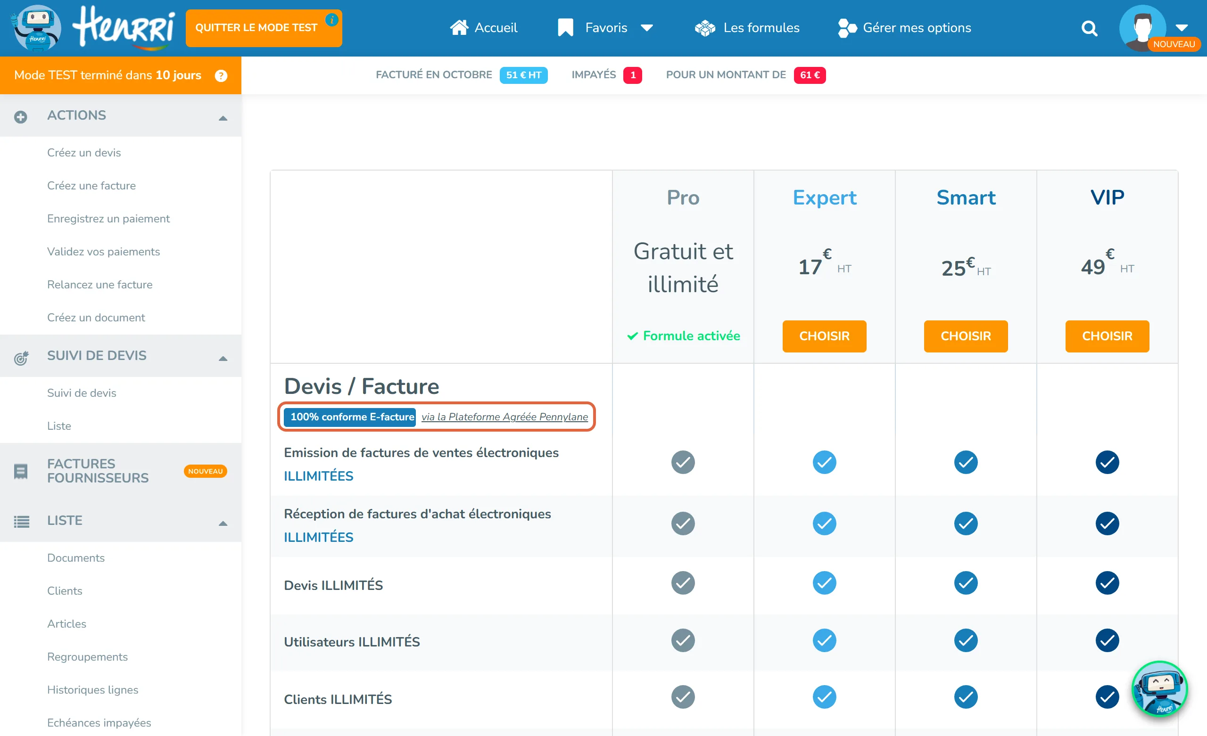Click the IMPAYÉS red badge showing 1
Viewport: 1207px width, 736px height.
(632, 75)
